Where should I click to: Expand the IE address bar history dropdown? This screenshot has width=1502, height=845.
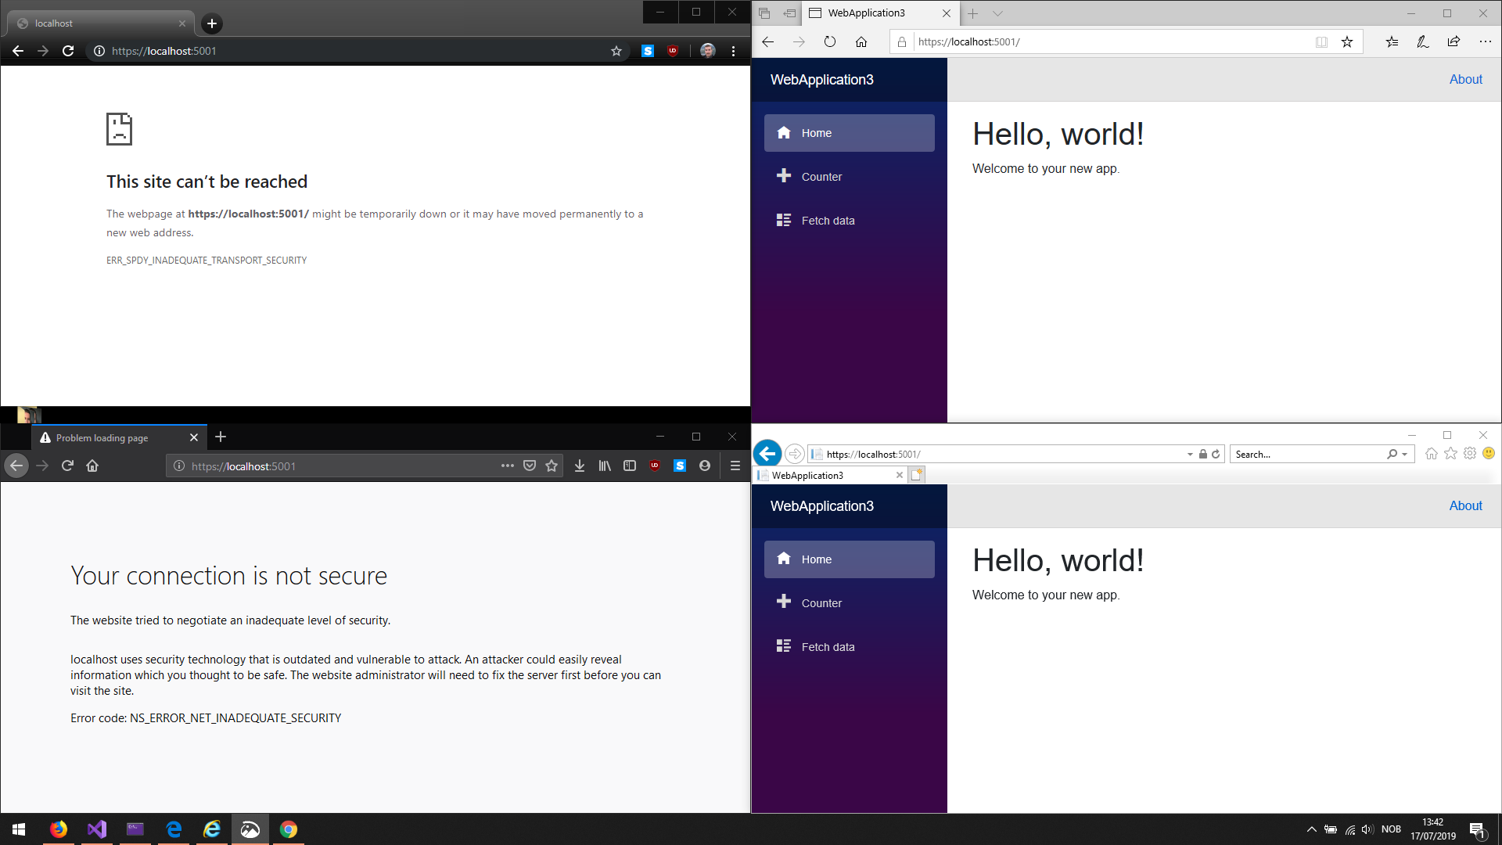coord(1191,454)
